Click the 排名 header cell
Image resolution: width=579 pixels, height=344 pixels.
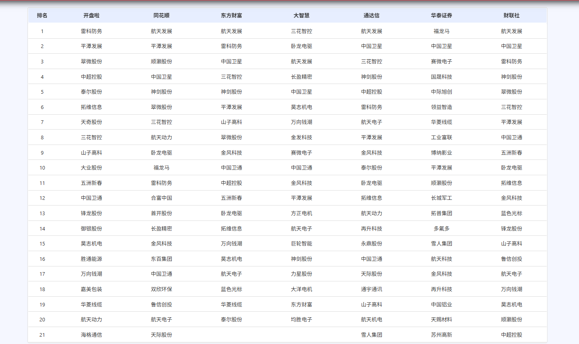42,15
